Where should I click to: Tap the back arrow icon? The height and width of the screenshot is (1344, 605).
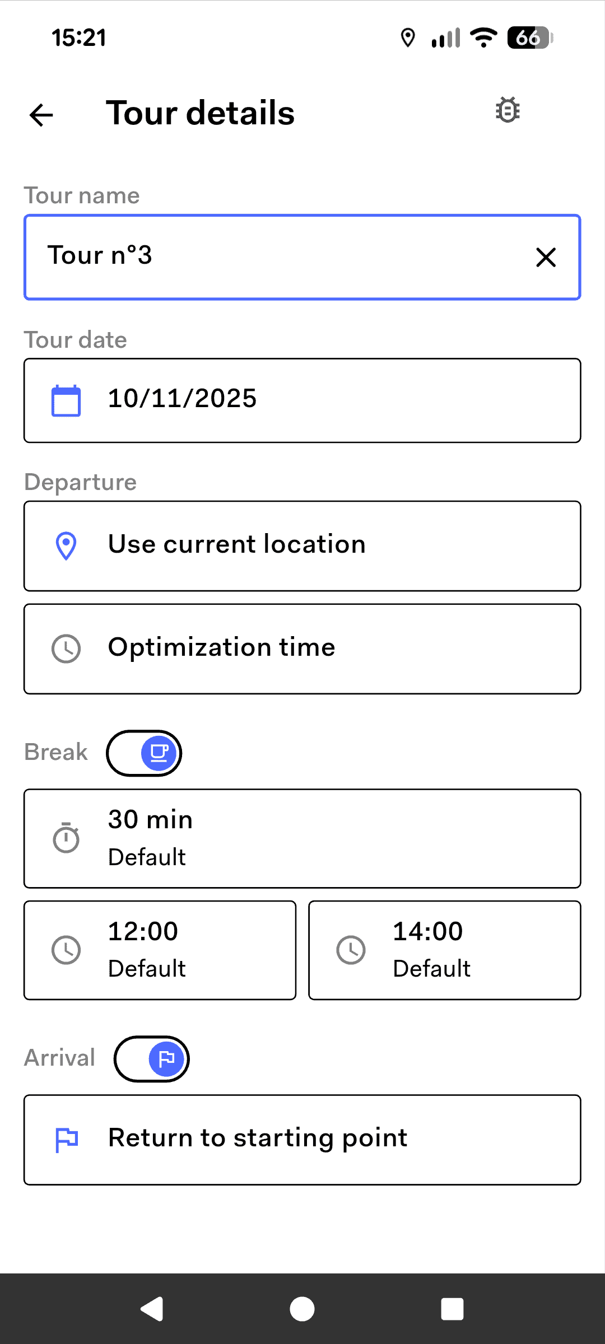coord(41,115)
